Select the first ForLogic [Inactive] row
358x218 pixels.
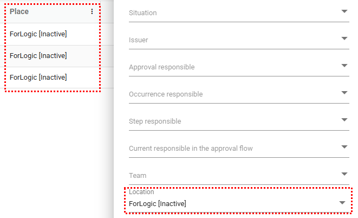(x=38, y=34)
